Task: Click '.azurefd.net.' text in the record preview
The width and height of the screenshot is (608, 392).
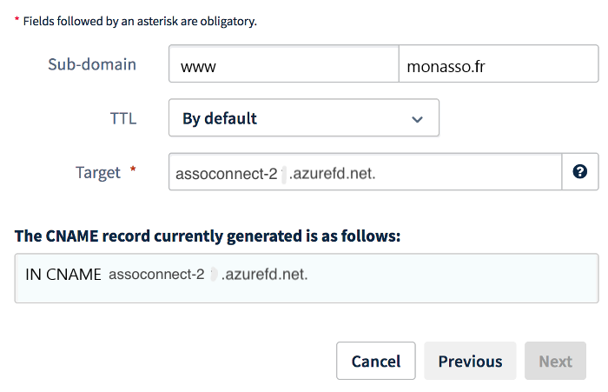Action: 264,275
